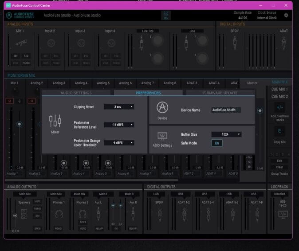This screenshot has width=299, height=251.
Task: Click the REAMP button under Aux L
Action: [x=99, y=228]
